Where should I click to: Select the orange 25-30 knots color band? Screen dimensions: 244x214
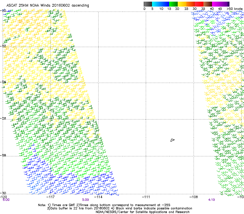(x=191, y=4)
